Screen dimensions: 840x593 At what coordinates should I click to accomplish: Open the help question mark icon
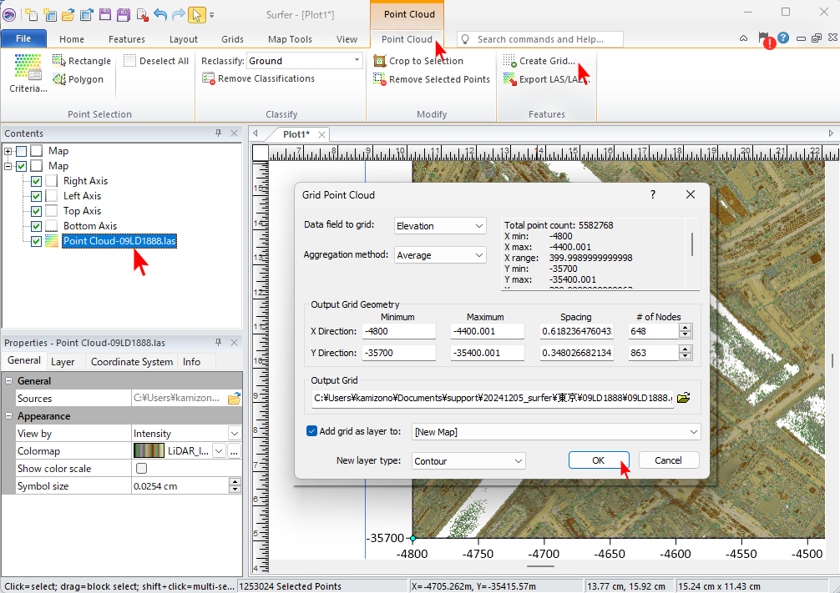coord(783,38)
